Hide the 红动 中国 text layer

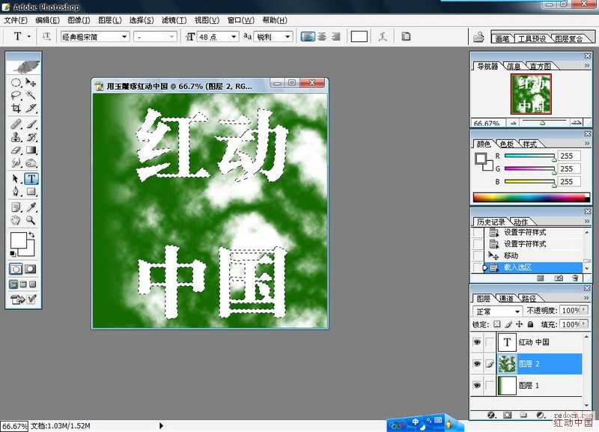[x=477, y=342]
